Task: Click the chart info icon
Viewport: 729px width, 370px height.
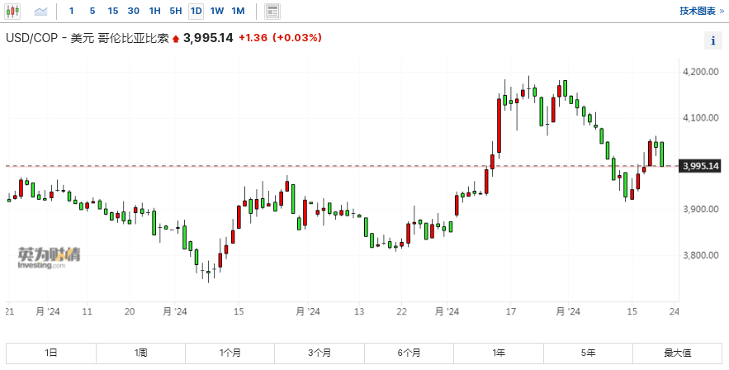Action: pyautogui.click(x=712, y=41)
